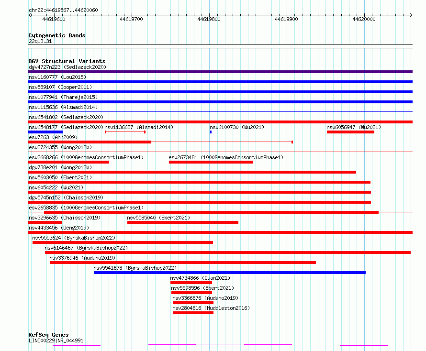
Task: Click the nsv6146467 (ByrskaBishop2022) label
Action: point(86,248)
